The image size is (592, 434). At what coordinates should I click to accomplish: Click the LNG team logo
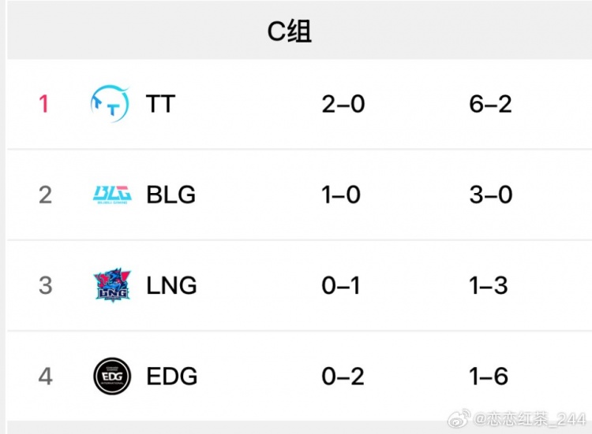(111, 285)
